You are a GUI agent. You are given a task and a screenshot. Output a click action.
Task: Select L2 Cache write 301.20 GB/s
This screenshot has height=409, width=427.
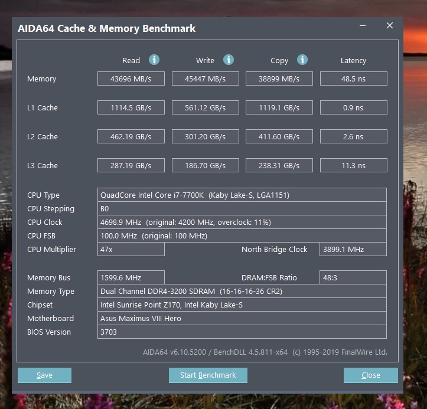[206, 136]
